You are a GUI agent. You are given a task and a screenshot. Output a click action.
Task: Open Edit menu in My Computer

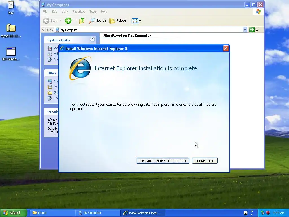54,11
